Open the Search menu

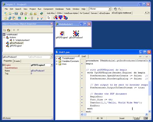pos(18,9)
